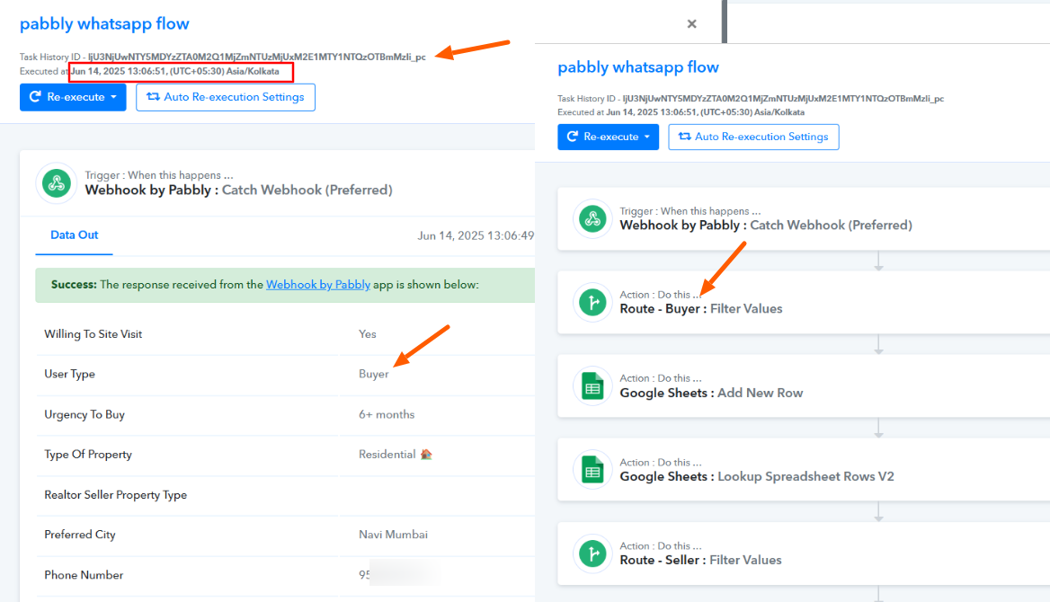Click the Webhook icon in the left panel trigger
Screen dimensions: 1050x602
57,182
